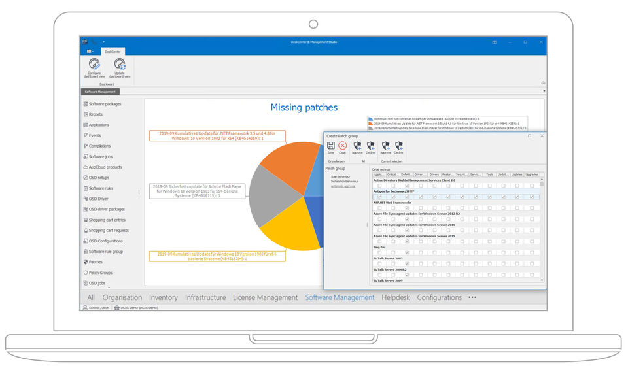
Task: Open OSD setups in sidebar
Action: point(96,178)
